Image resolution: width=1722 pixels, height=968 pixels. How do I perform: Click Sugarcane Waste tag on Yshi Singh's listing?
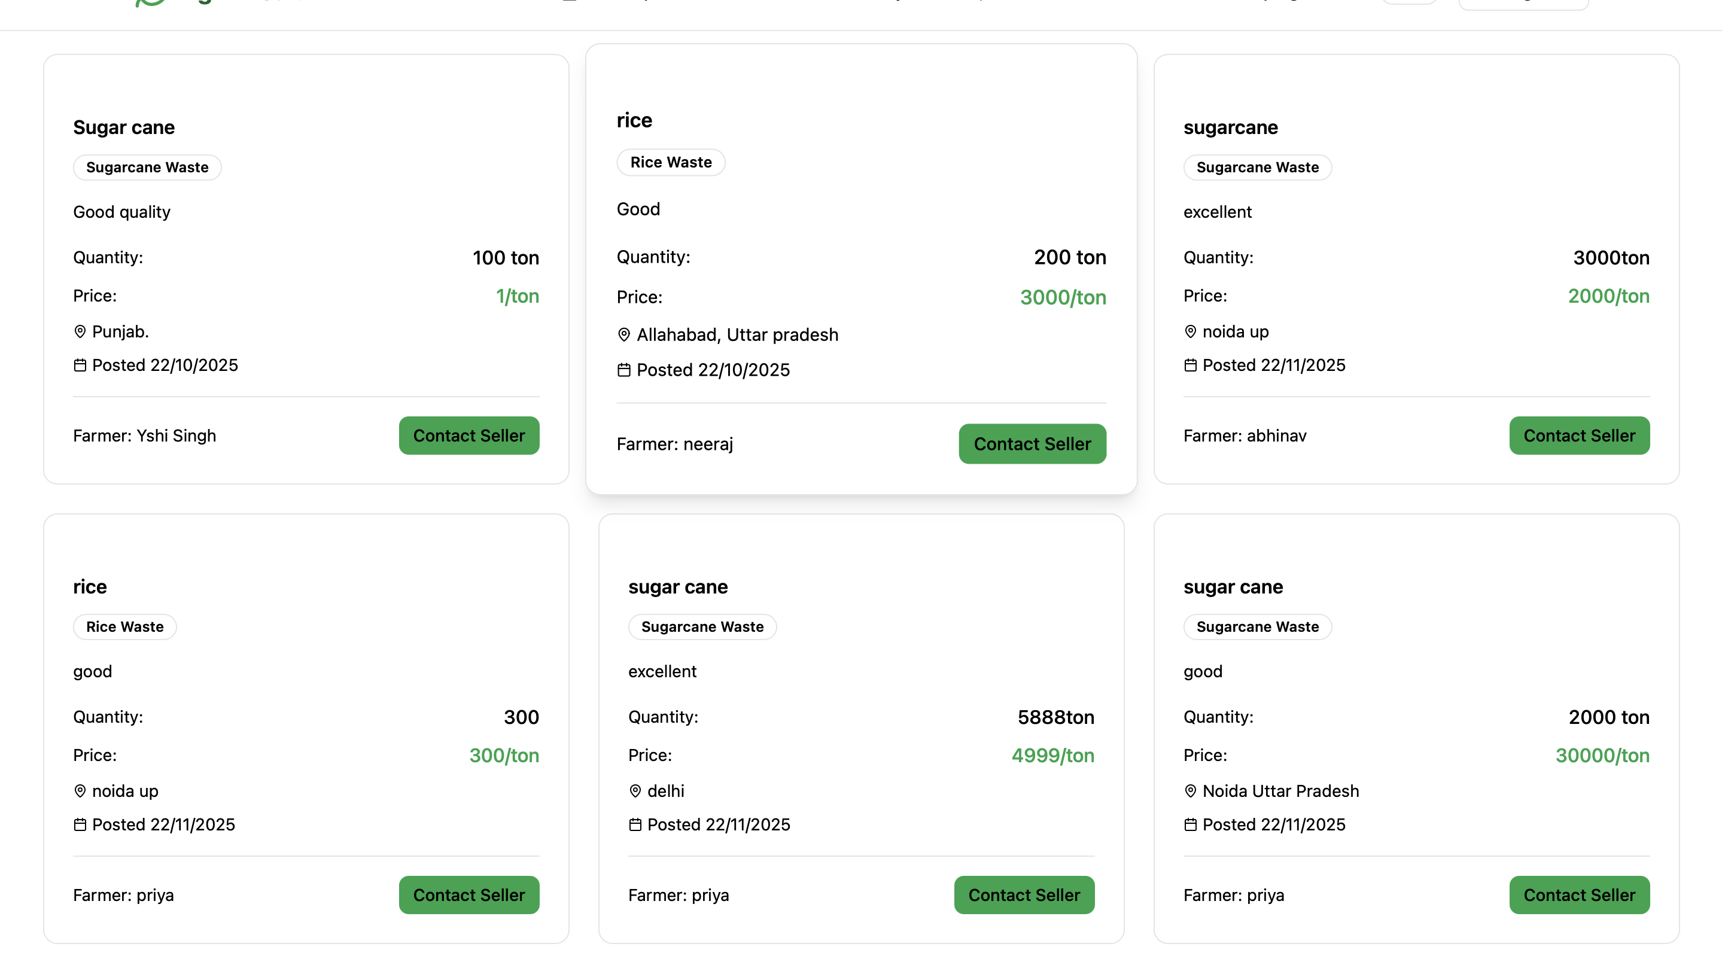147,167
